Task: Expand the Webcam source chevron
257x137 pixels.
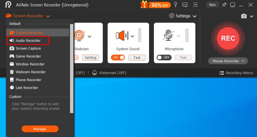Action: tap(89, 36)
